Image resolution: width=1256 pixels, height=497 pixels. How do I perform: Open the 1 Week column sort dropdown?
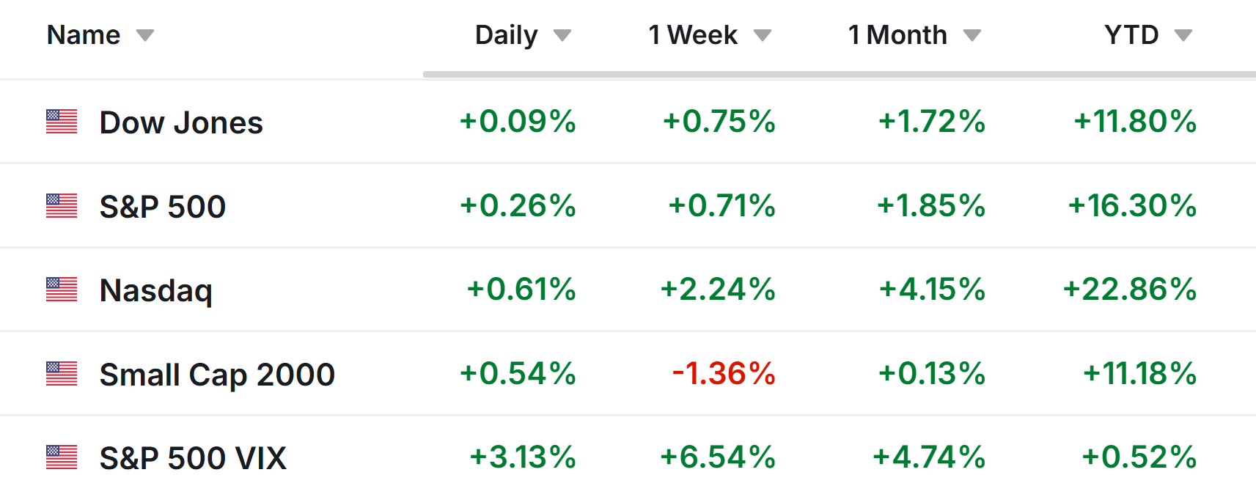pyautogui.click(x=763, y=34)
